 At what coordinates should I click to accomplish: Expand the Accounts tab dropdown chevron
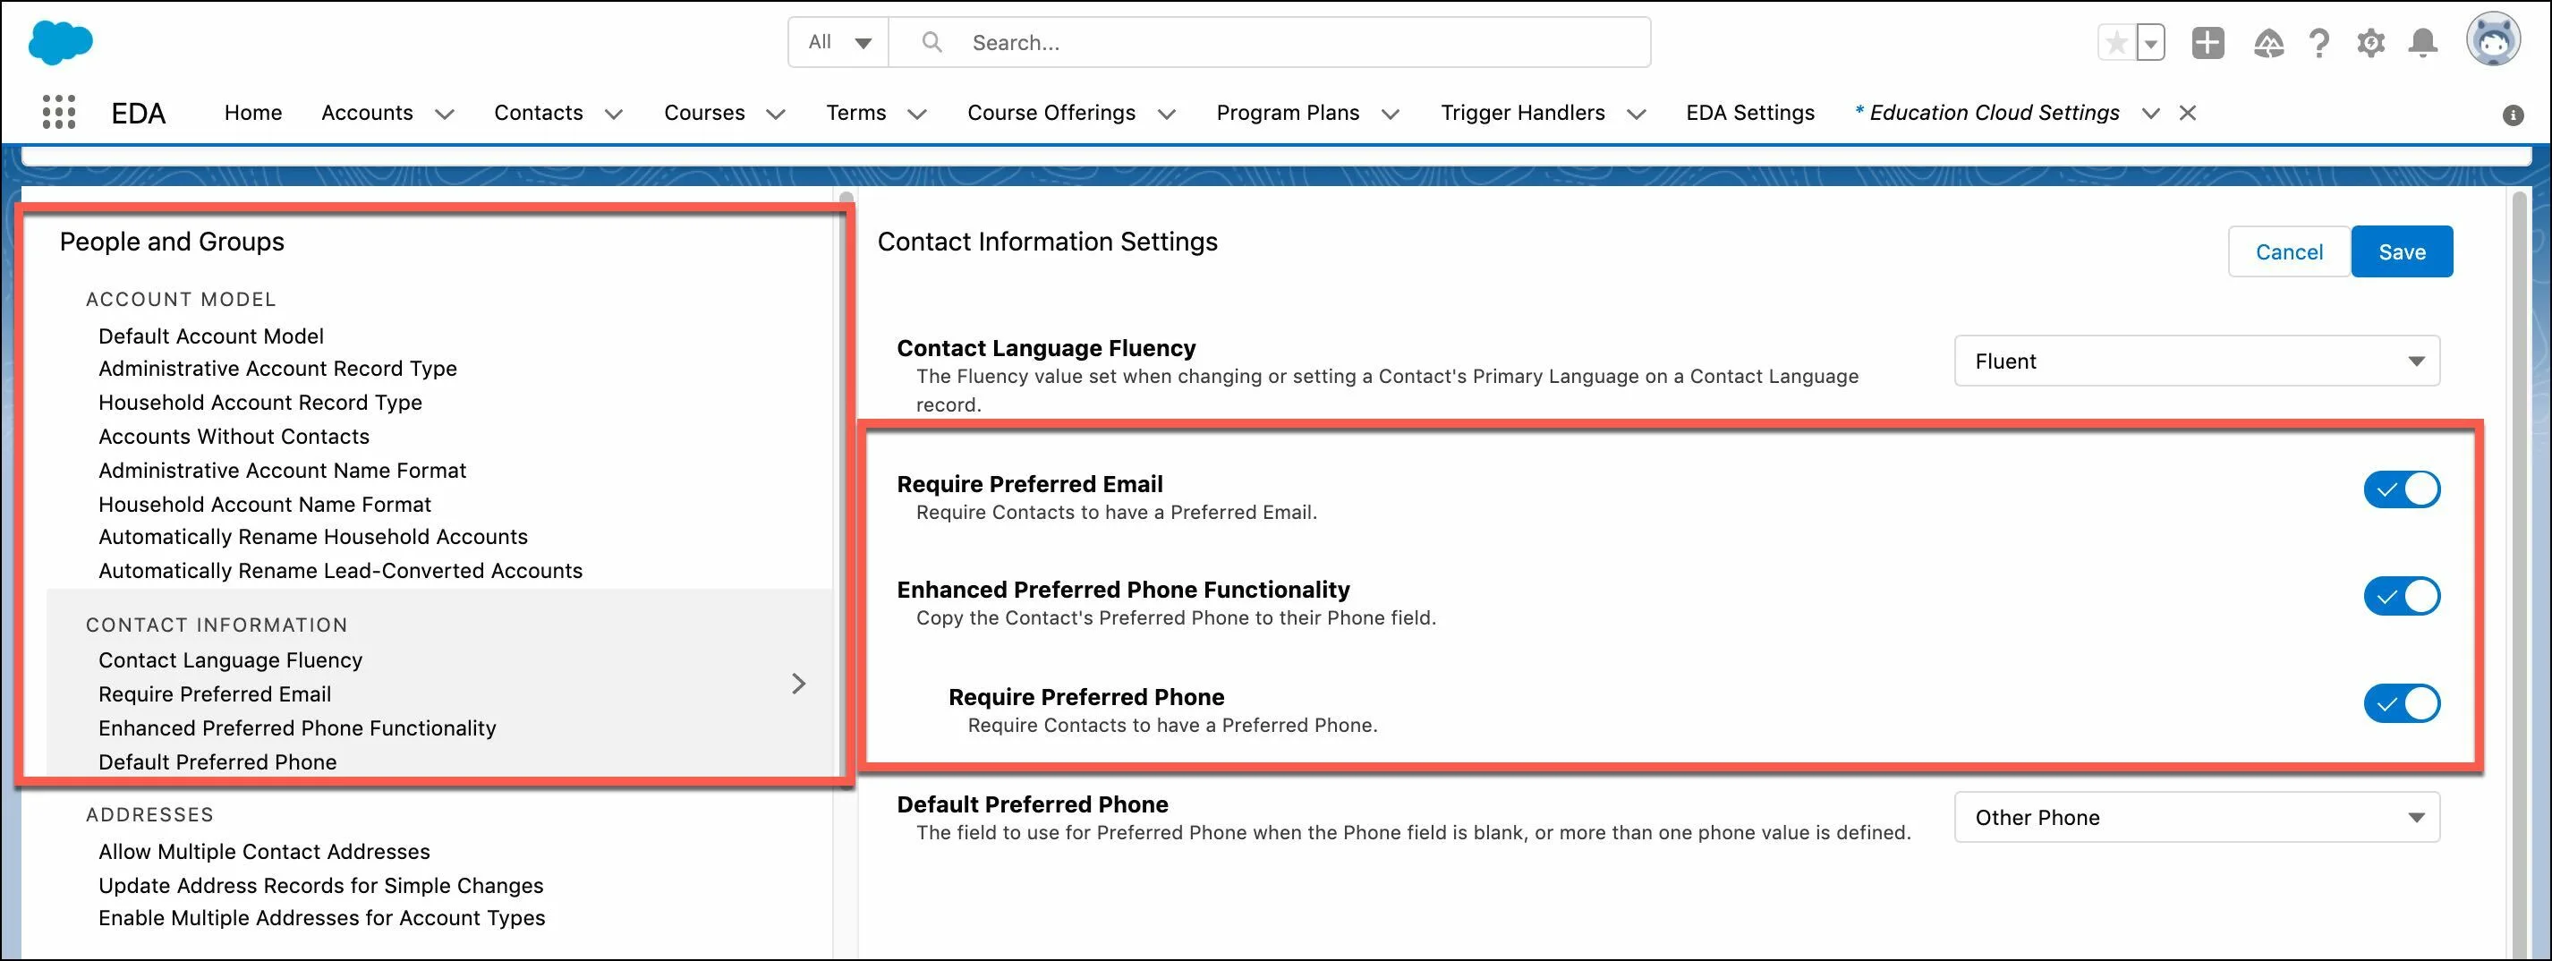[x=445, y=114]
